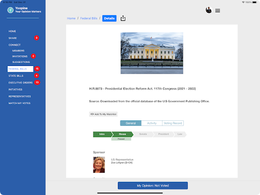Image resolution: width=260 pixels, height=195 pixels.
Task: Check the Wi-Fi status icon
Action: tap(243, 2)
